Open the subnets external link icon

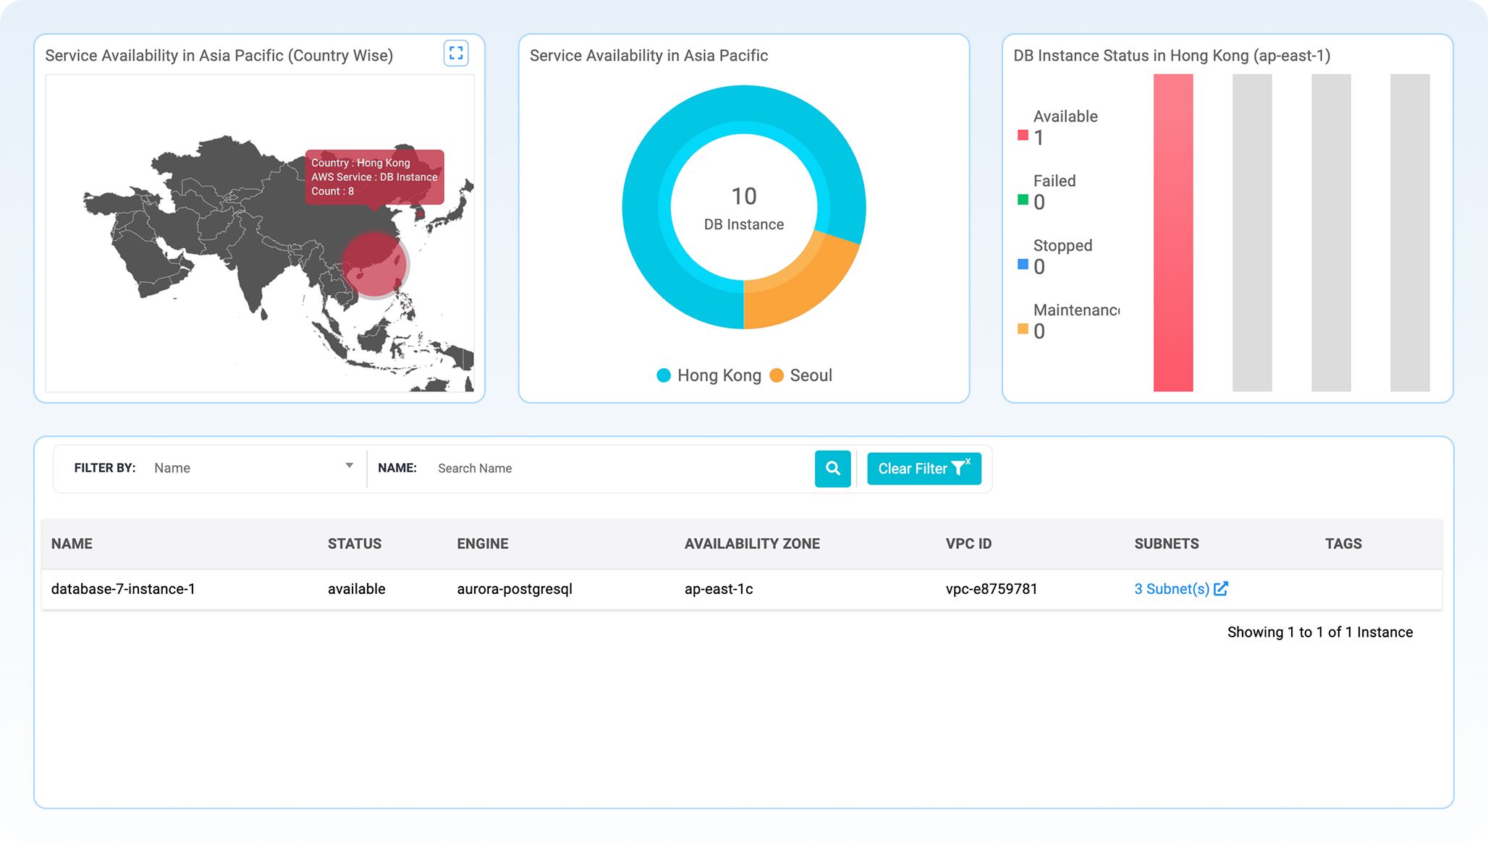tap(1221, 589)
